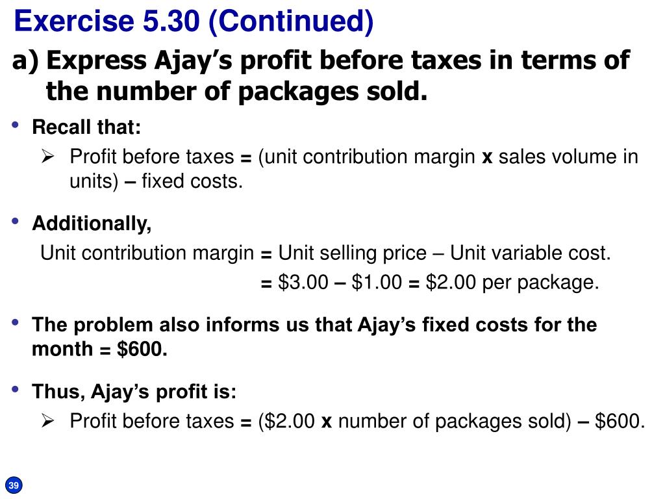Click the arrow bullet before first Profit before taxes
Image resolution: width=665 pixels, height=499 pixels.
pyautogui.click(x=48, y=157)
